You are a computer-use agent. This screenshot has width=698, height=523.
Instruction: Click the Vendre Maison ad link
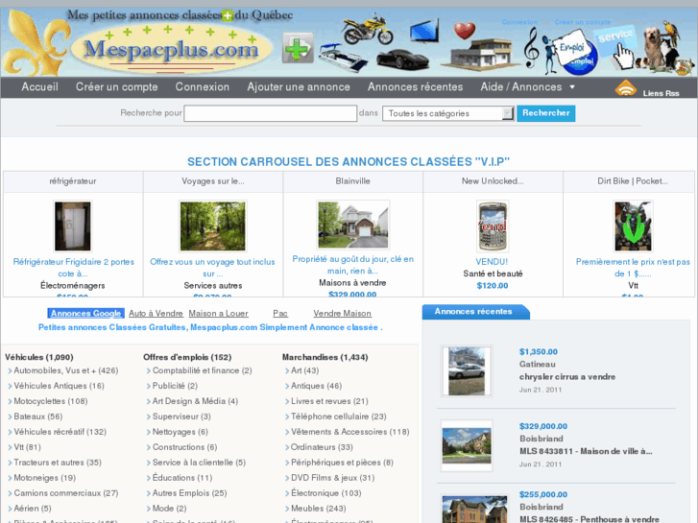[342, 314]
